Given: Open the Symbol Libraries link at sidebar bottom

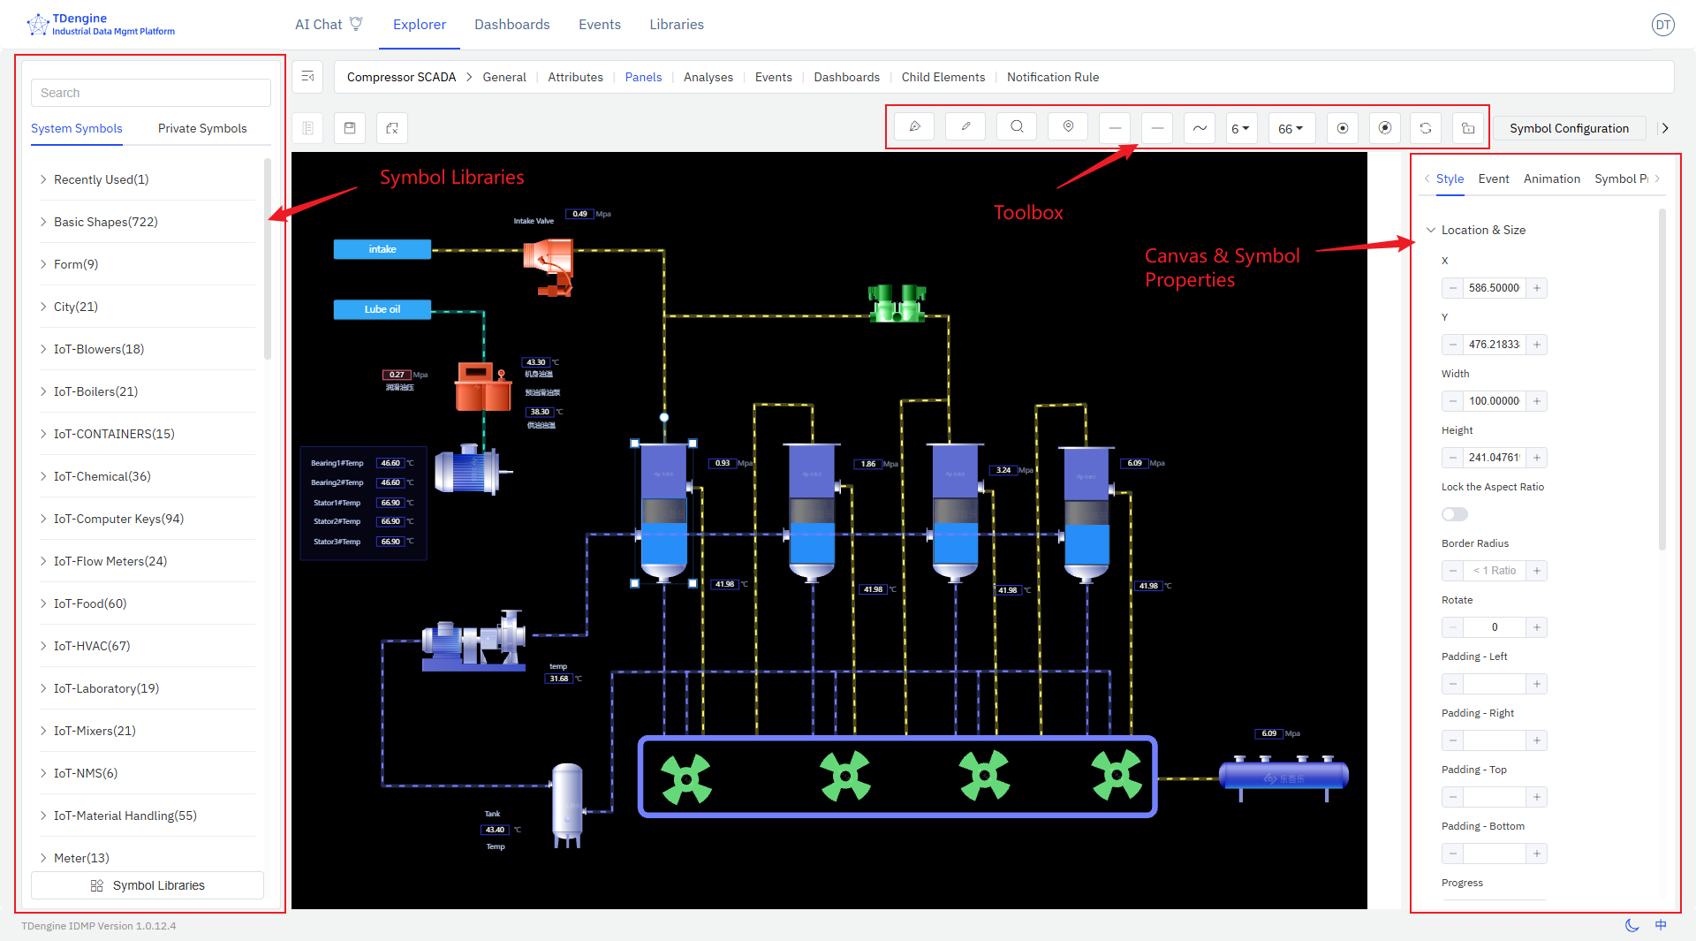Looking at the screenshot, I should point(147,884).
